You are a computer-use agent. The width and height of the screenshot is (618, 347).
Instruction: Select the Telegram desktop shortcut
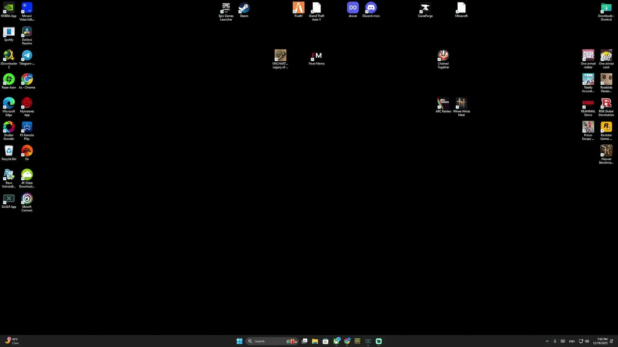pos(27,58)
